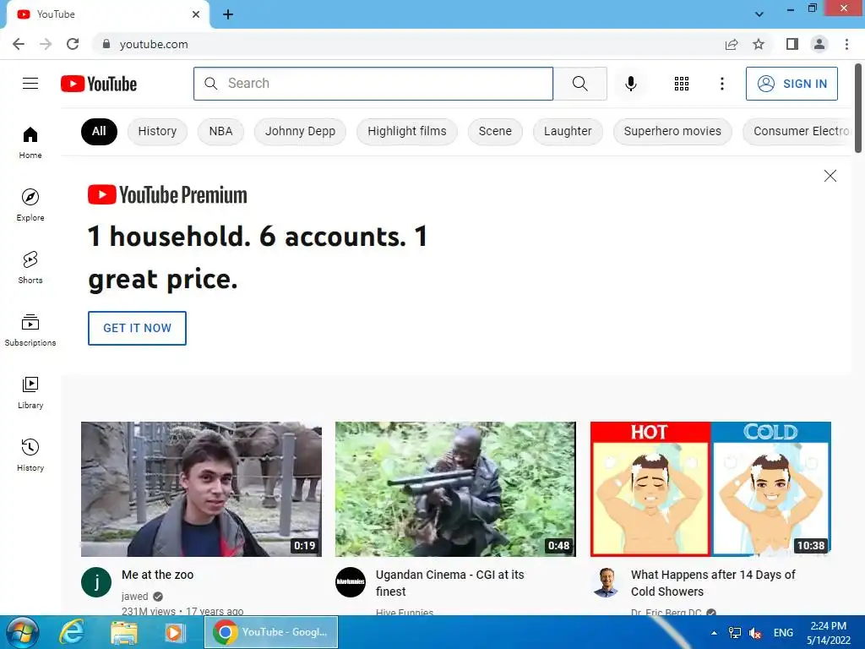Viewport: 865px width, 649px height.
Task: Open History in sidebar
Action: [x=30, y=455]
